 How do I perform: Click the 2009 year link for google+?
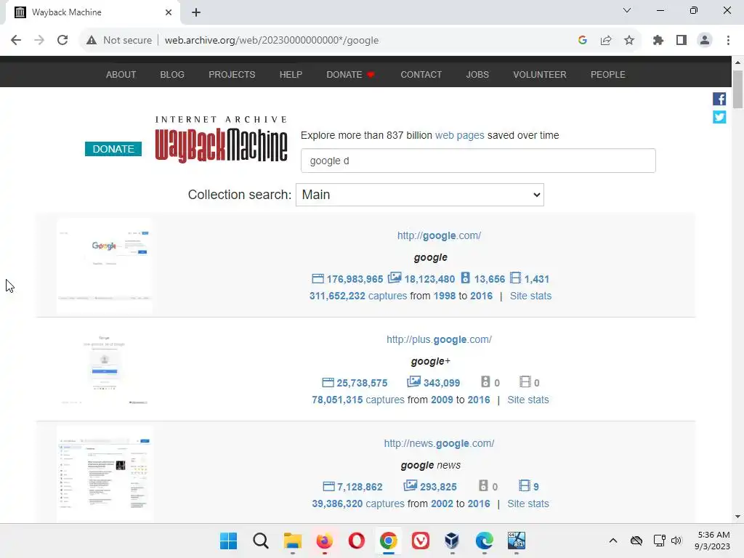(x=442, y=400)
